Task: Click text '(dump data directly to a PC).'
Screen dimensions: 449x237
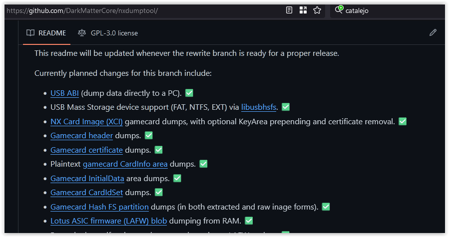Action: coord(131,93)
